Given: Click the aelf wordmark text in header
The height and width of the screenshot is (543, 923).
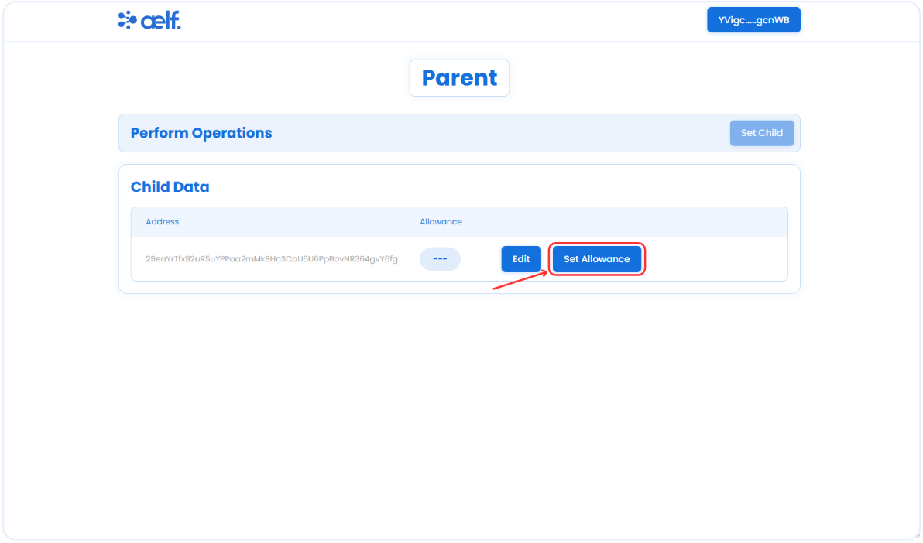Looking at the screenshot, I should click(161, 21).
